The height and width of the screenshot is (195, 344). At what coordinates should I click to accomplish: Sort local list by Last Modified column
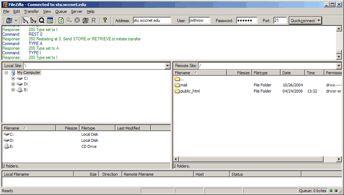[133, 128]
